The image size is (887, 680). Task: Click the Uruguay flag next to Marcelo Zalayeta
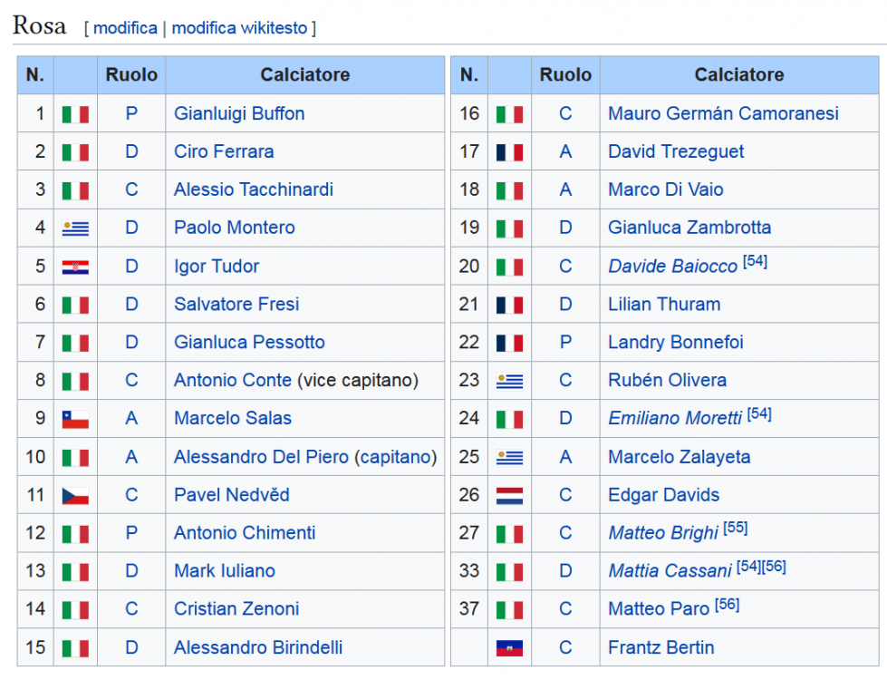(509, 457)
